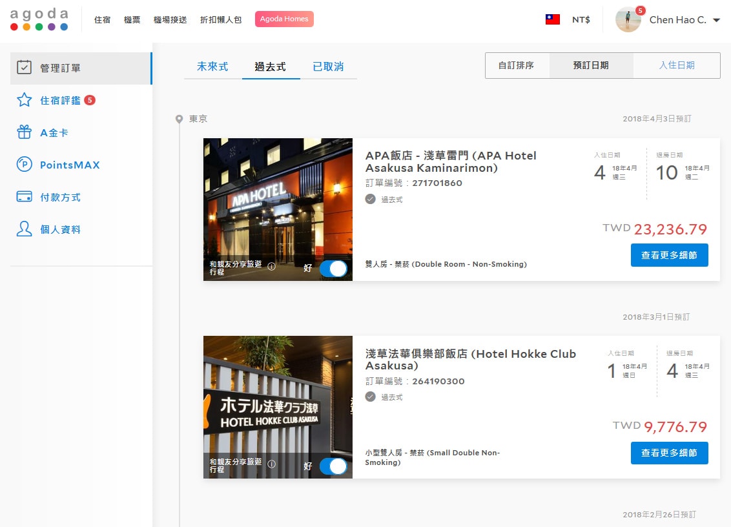Sort bookings by 入住日期
This screenshot has height=527, width=731.
[x=677, y=65]
